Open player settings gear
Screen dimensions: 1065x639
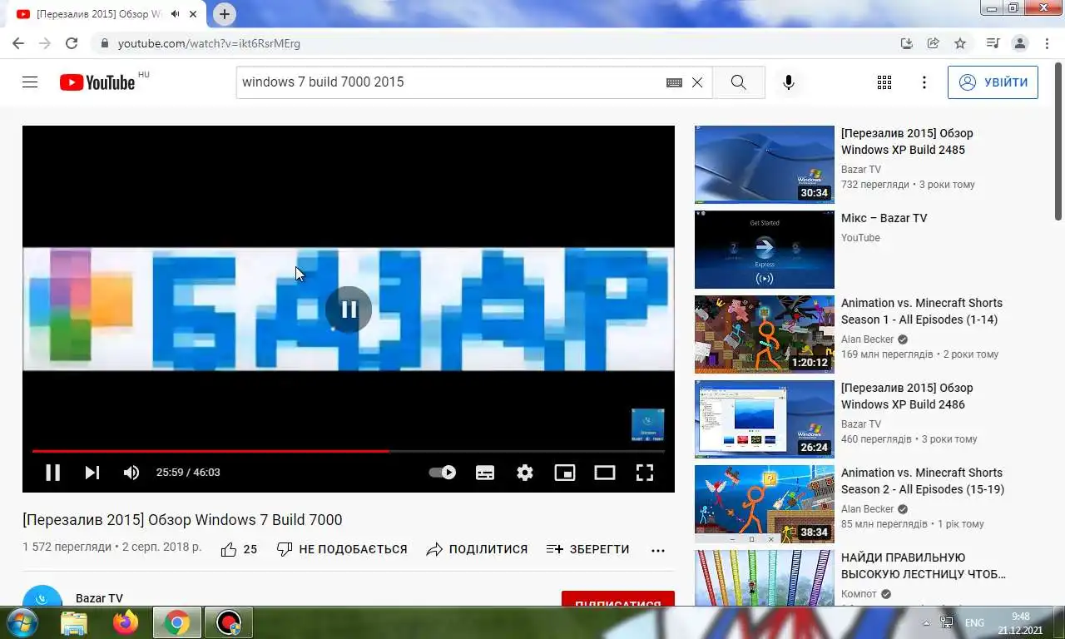point(525,473)
